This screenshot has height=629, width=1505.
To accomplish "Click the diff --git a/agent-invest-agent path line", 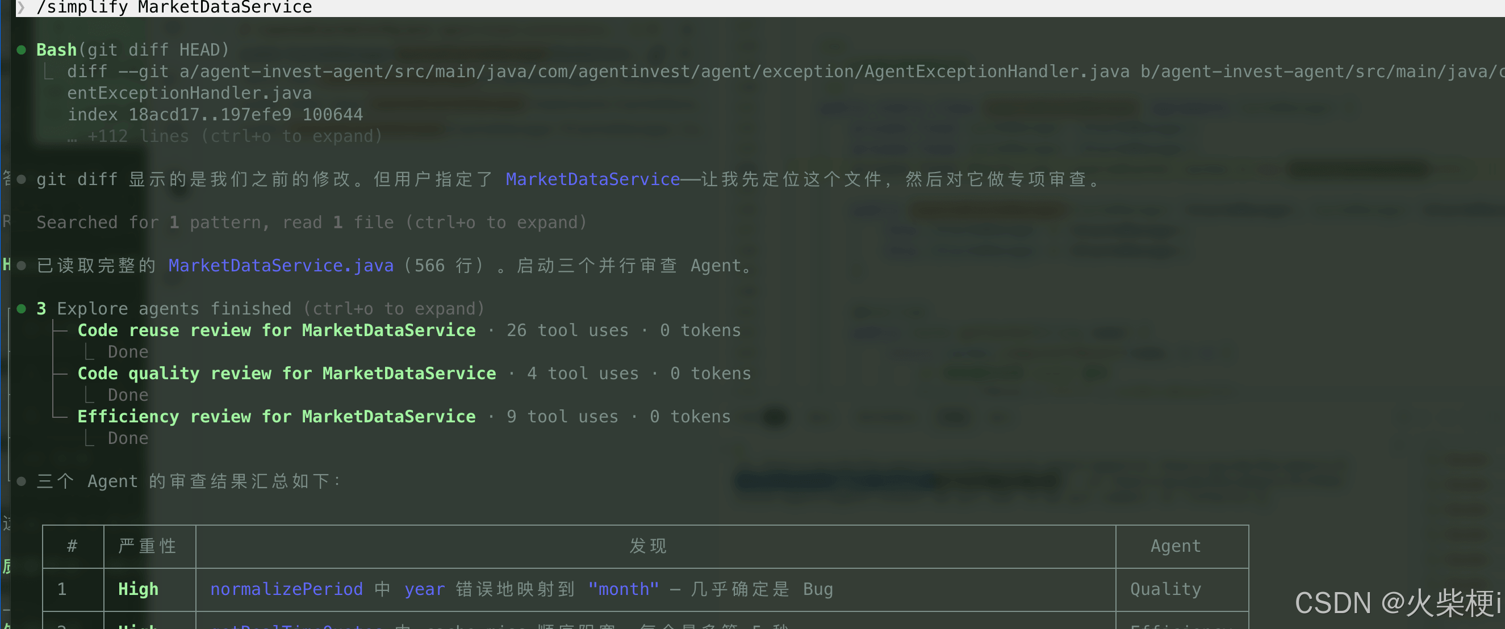I will coord(786,72).
